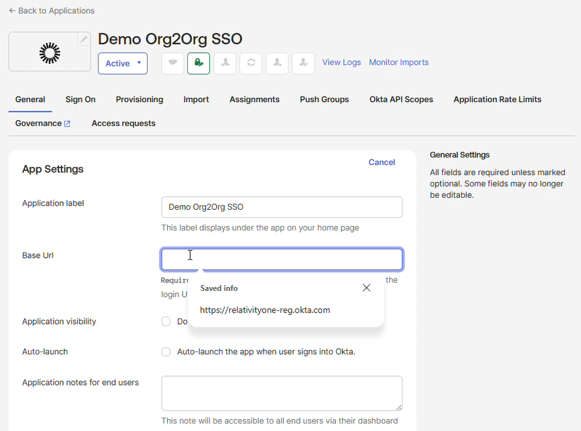
Task: Click the green lock sign-on icon
Action: [x=199, y=63]
